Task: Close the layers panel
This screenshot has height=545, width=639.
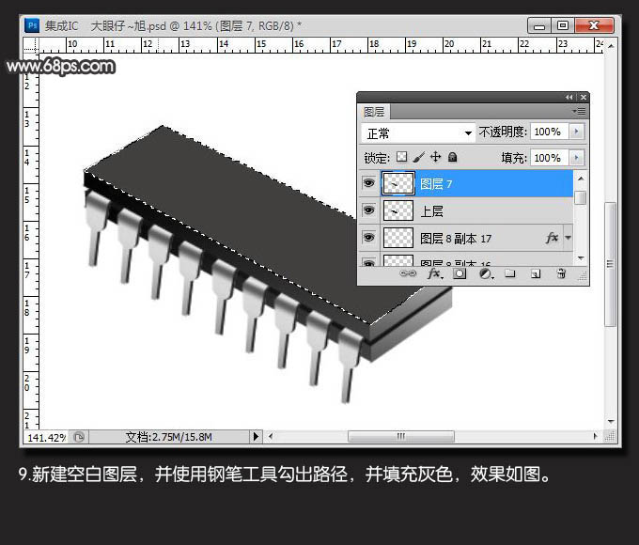Action: (x=584, y=97)
